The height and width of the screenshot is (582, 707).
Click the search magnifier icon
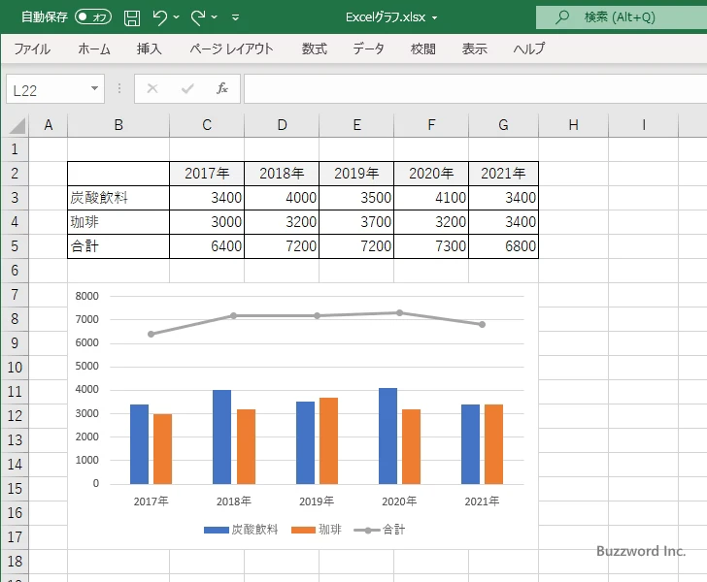point(562,17)
